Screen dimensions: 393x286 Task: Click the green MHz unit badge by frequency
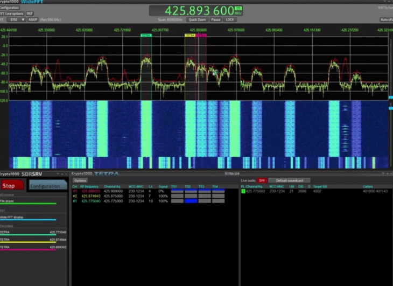pos(238,9)
